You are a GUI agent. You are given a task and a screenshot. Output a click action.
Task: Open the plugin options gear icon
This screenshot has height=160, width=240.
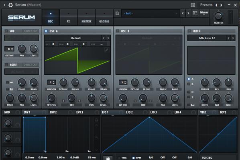pos(10,5)
